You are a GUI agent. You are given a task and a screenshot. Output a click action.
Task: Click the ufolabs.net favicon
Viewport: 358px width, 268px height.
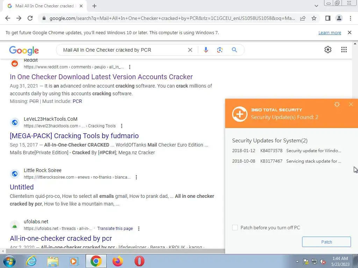coord(15,225)
